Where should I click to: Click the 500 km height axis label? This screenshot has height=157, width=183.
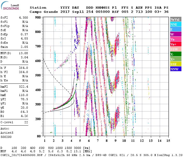[38, 75]
